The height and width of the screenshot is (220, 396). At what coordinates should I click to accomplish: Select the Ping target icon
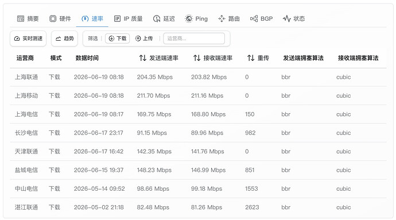189,18
